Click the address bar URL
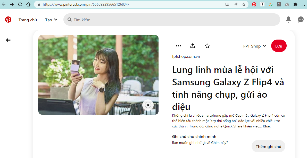This screenshot has width=307, height=158. pos(86,4)
